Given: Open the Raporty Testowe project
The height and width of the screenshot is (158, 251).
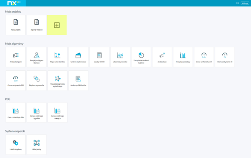Looking at the screenshot, I should [37, 25].
